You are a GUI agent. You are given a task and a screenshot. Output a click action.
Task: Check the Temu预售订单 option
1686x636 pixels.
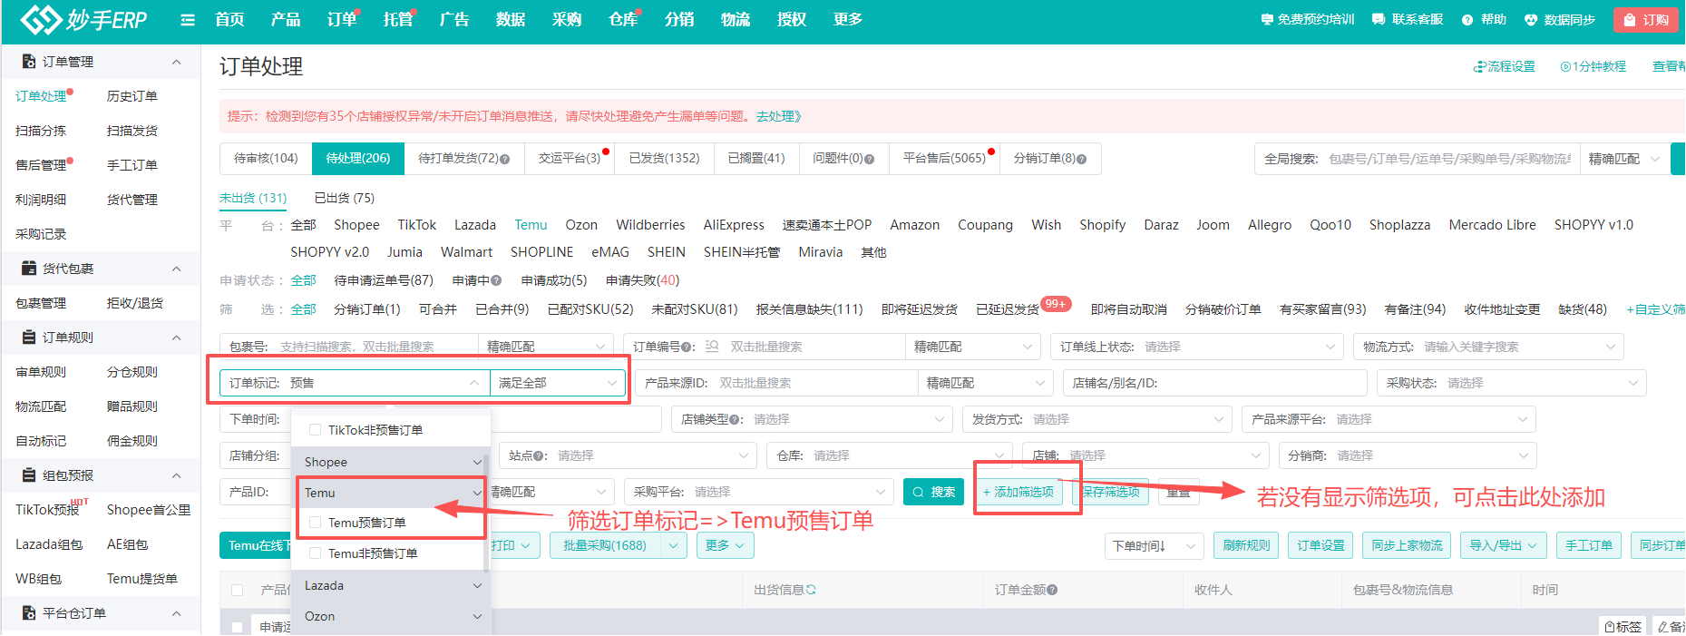point(316,523)
